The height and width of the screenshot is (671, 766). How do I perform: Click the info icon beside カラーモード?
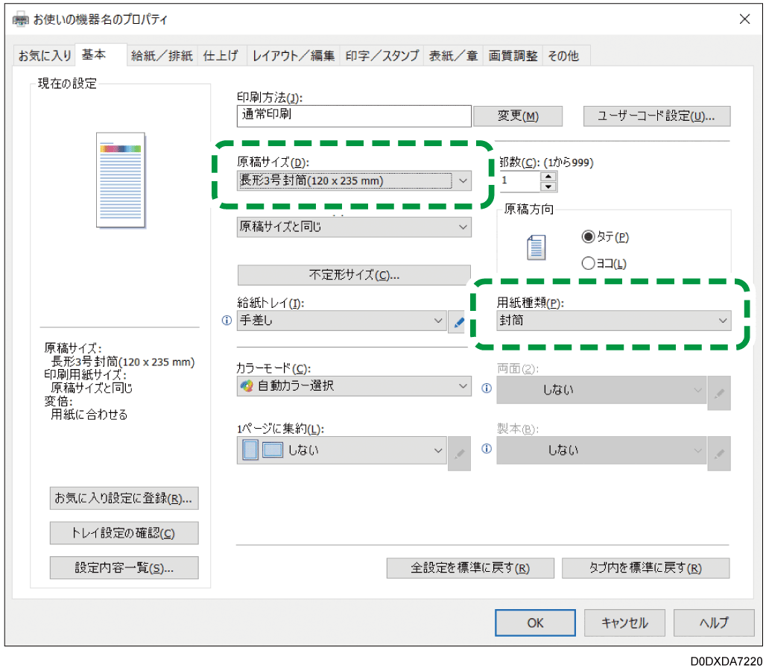485,388
